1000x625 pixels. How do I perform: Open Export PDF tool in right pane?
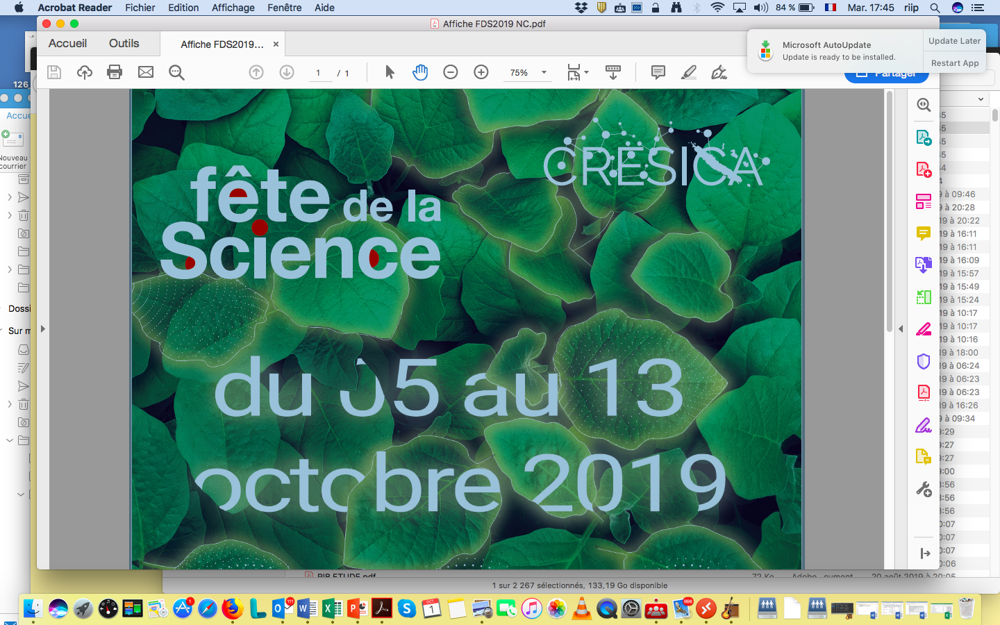pos(924,137)
